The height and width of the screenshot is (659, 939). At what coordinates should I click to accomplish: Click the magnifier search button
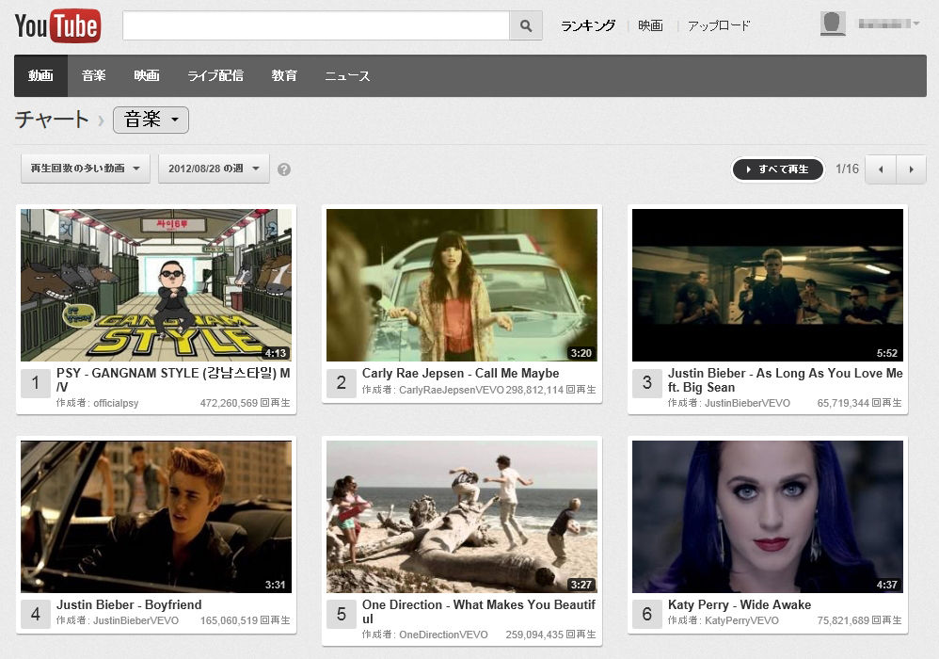tap(526, 25)
